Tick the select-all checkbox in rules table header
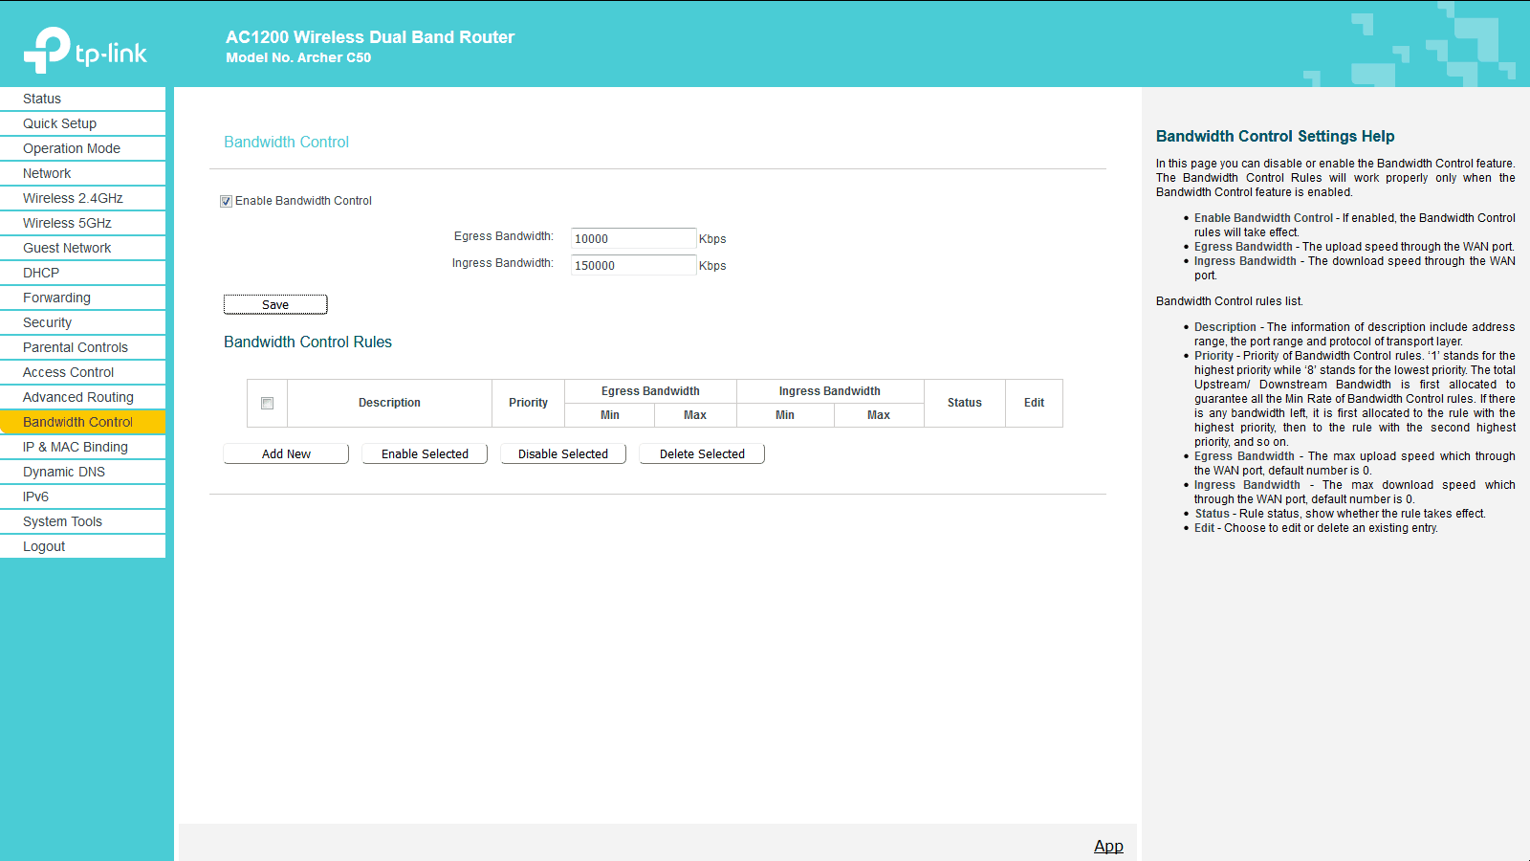The image size is (1530, 861). pos(268,404)
